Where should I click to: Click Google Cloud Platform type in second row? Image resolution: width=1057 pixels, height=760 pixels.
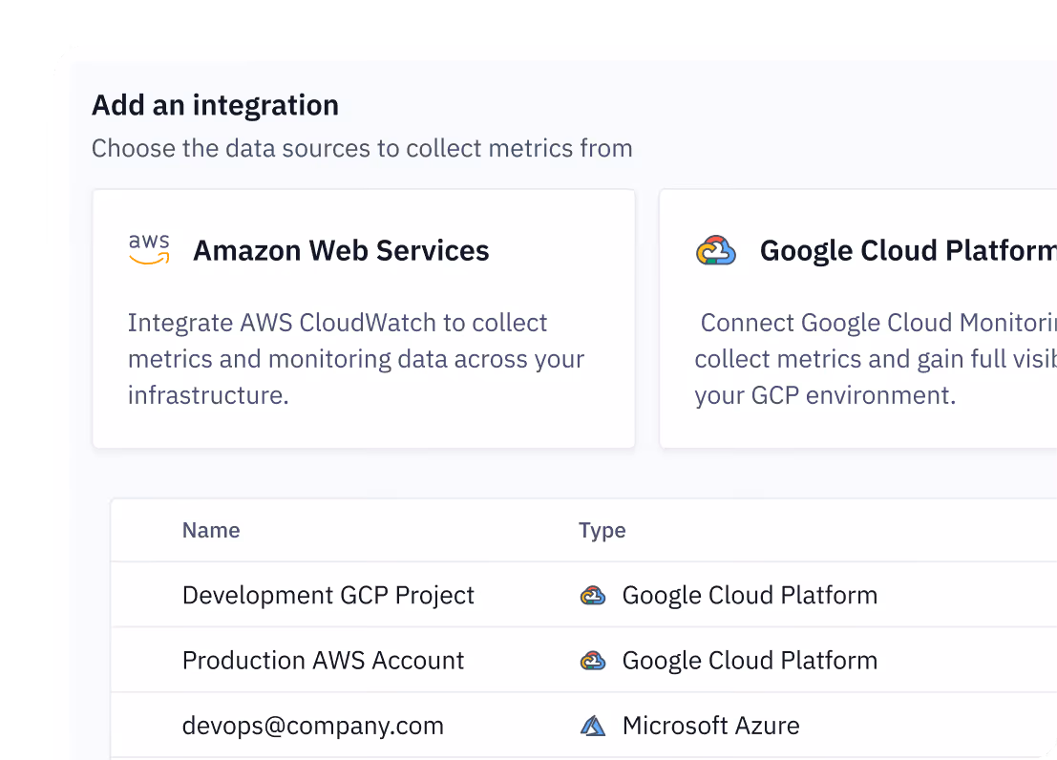pyautogui.click(x=750, y=661)
